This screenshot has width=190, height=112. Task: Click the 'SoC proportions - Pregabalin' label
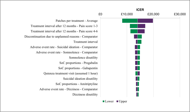[x=78, y=63]
